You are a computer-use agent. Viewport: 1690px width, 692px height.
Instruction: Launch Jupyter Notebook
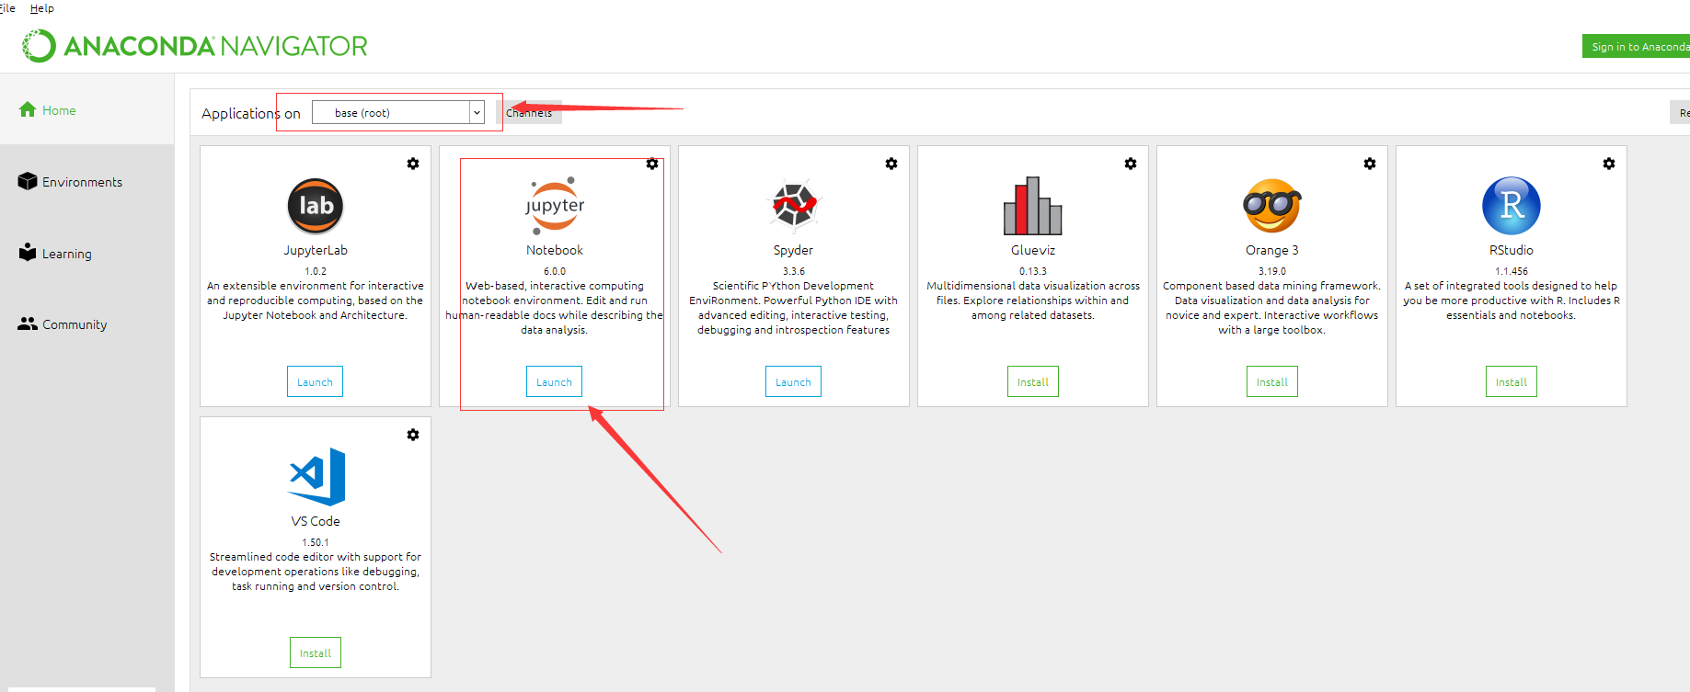pos(554,381)
